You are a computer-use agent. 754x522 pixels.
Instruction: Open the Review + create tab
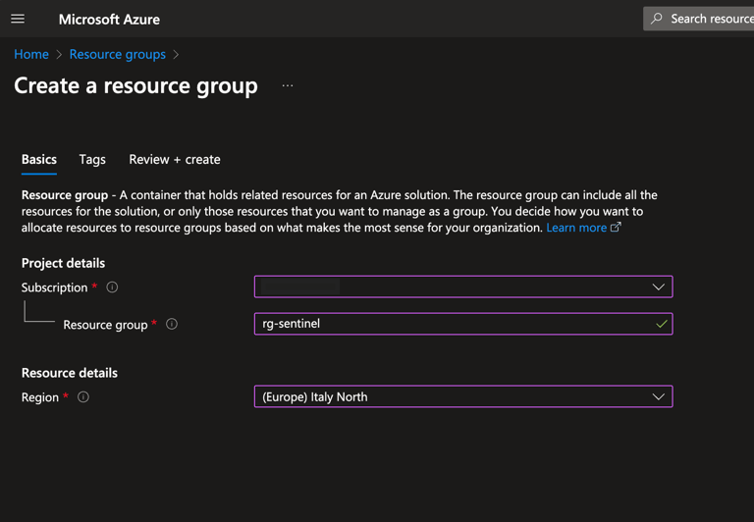[x=175, y=160]
